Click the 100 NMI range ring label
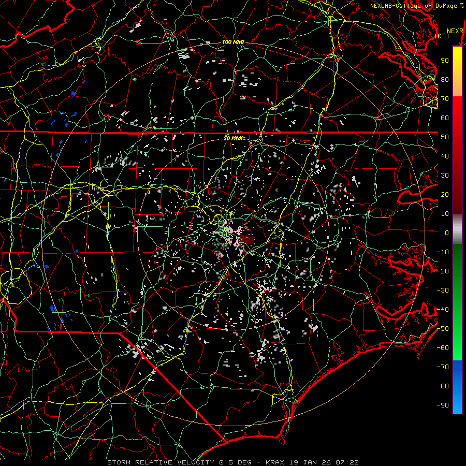This screenshot has width=466, height=466. [x=233, y=42]
